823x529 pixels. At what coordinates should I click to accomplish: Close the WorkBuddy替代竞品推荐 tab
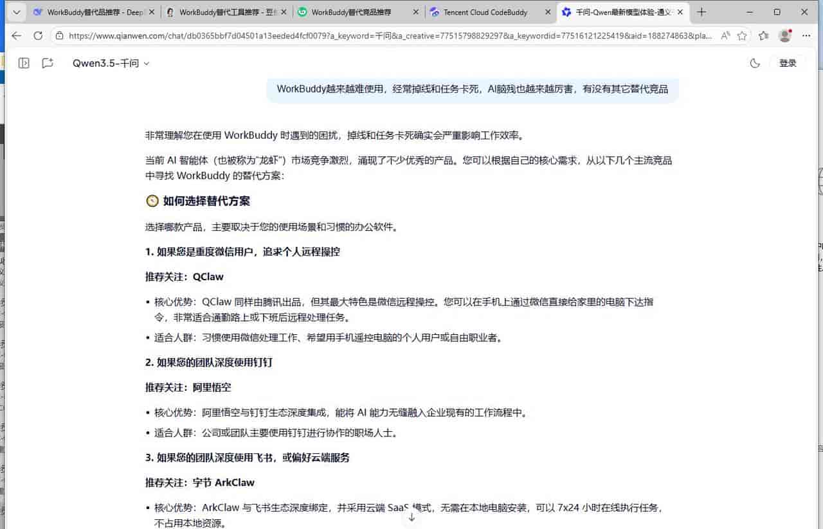point(416,12)
